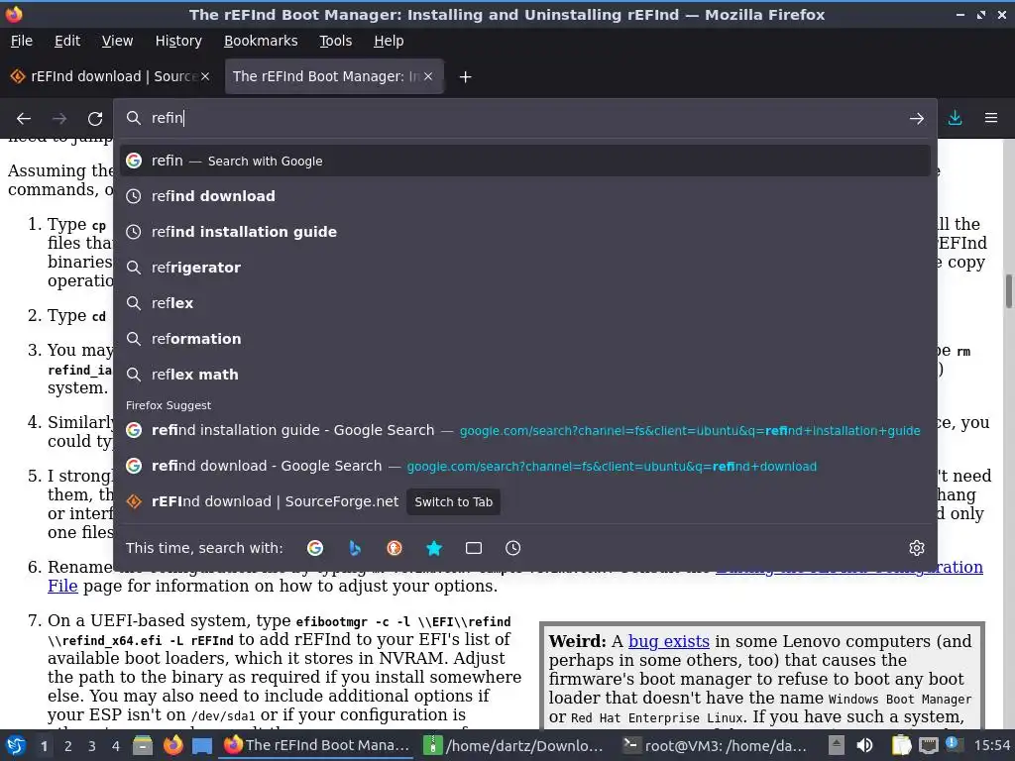Select The rEFInd Boot Manager tab
1015x761 pixels.
tap(333, 76)
